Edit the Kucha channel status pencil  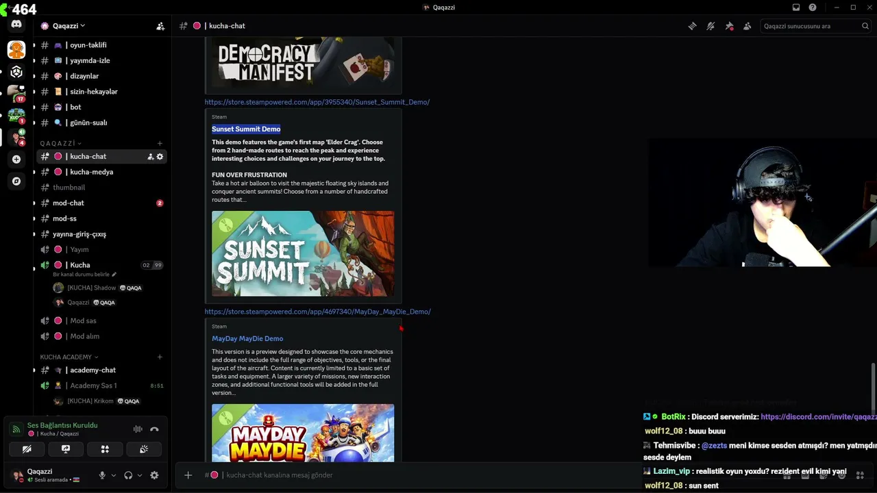point(114,275)
